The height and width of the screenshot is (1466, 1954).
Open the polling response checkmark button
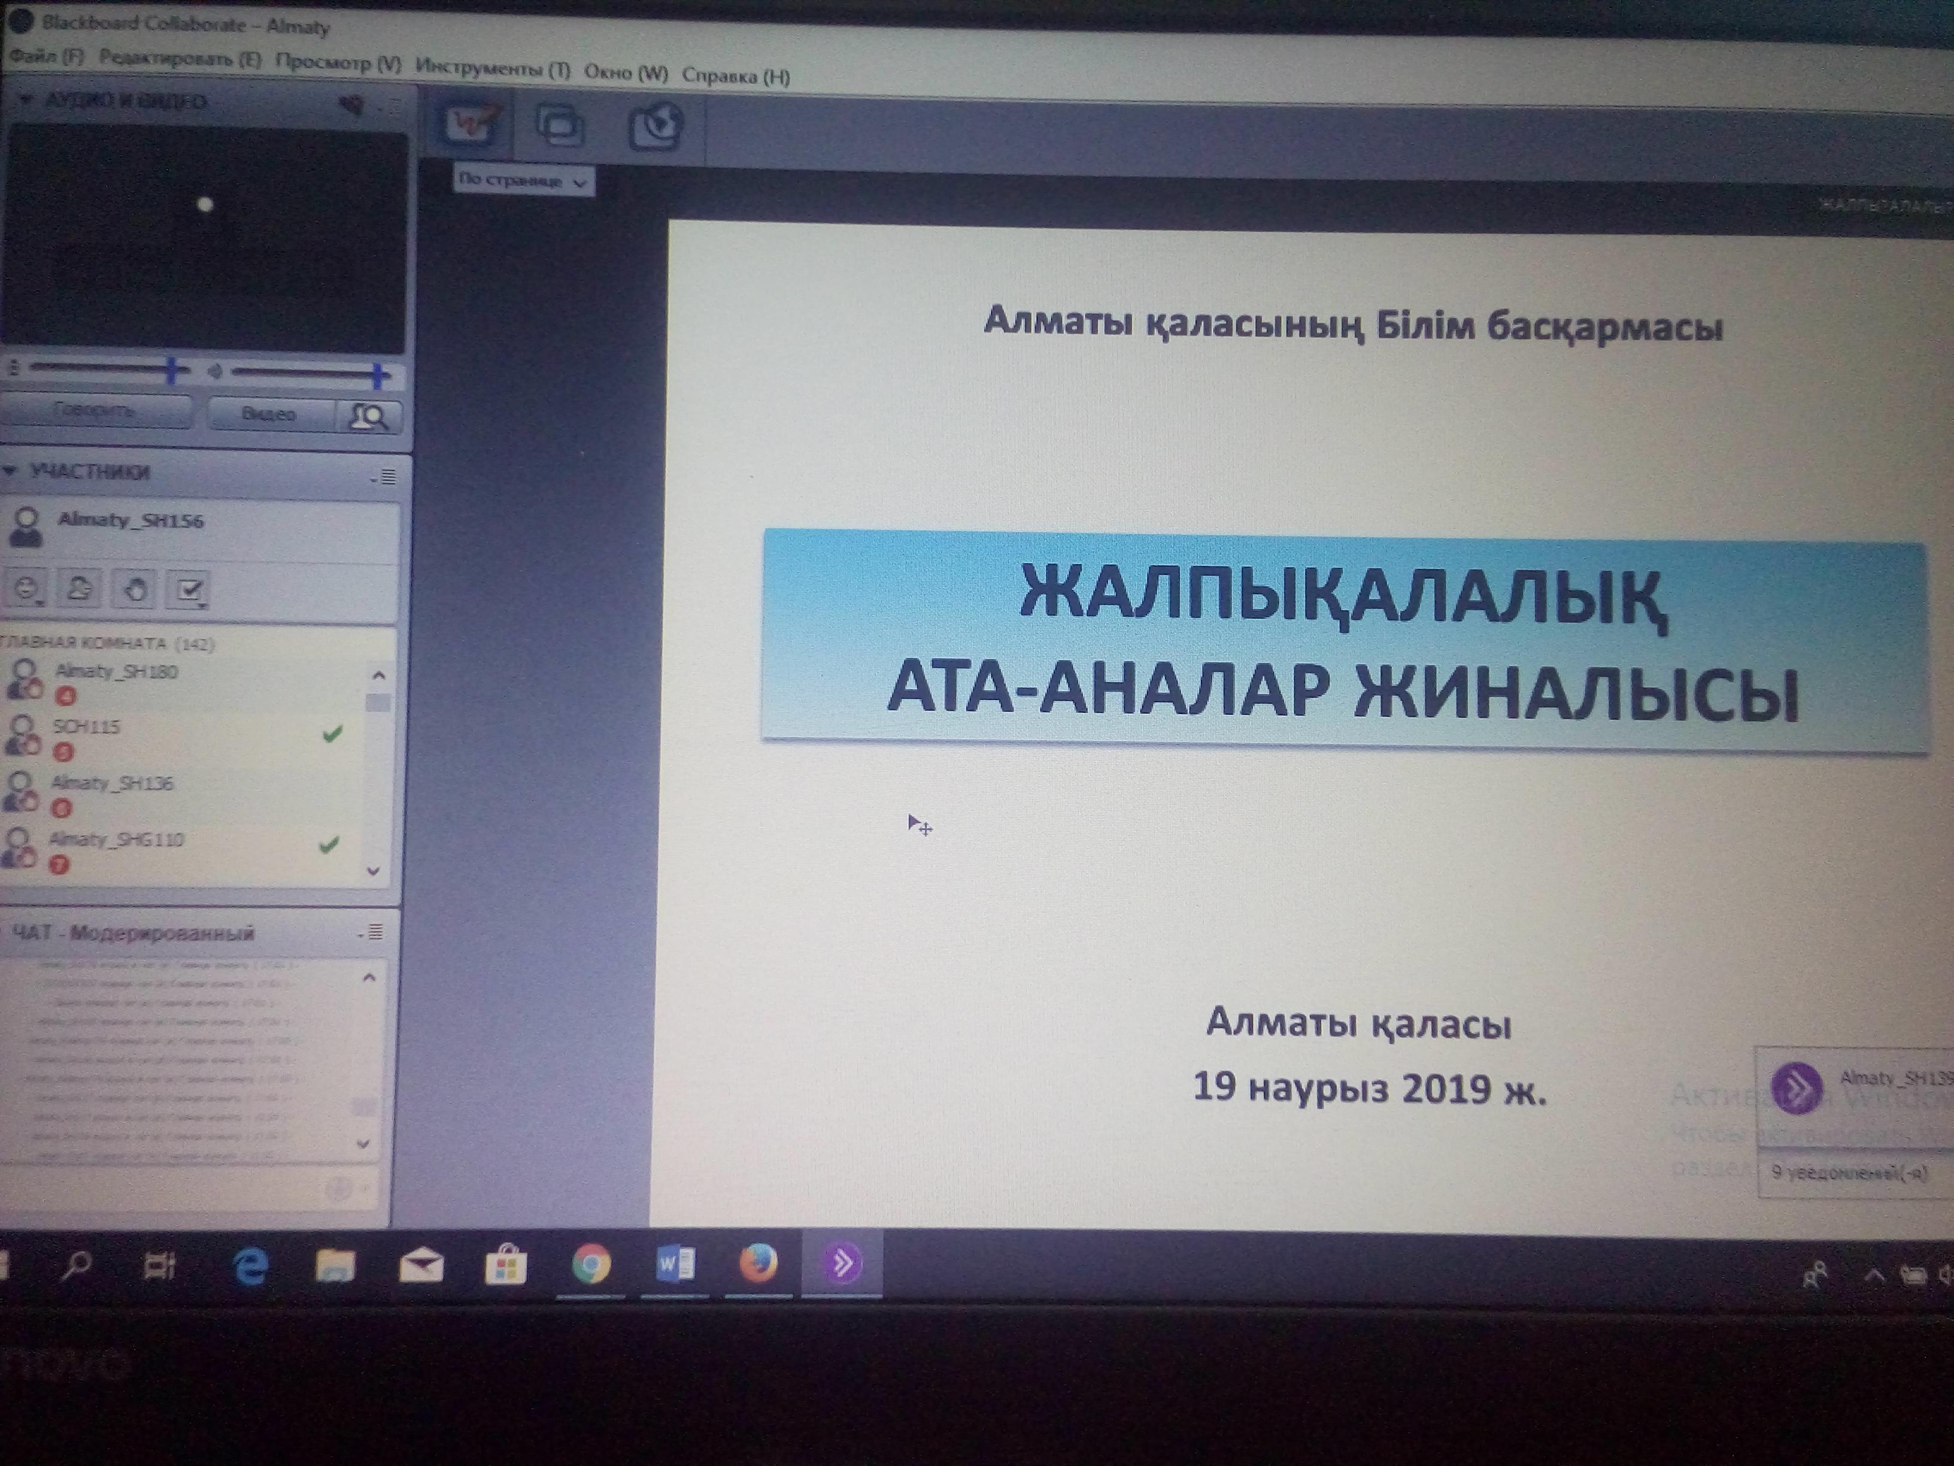[190, 590]
